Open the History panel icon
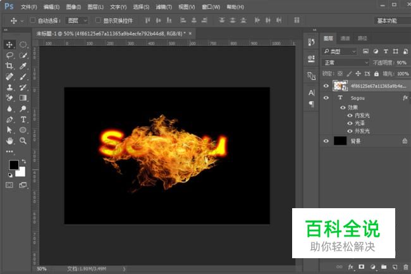The image size is (411, 274). coord(311,42)
